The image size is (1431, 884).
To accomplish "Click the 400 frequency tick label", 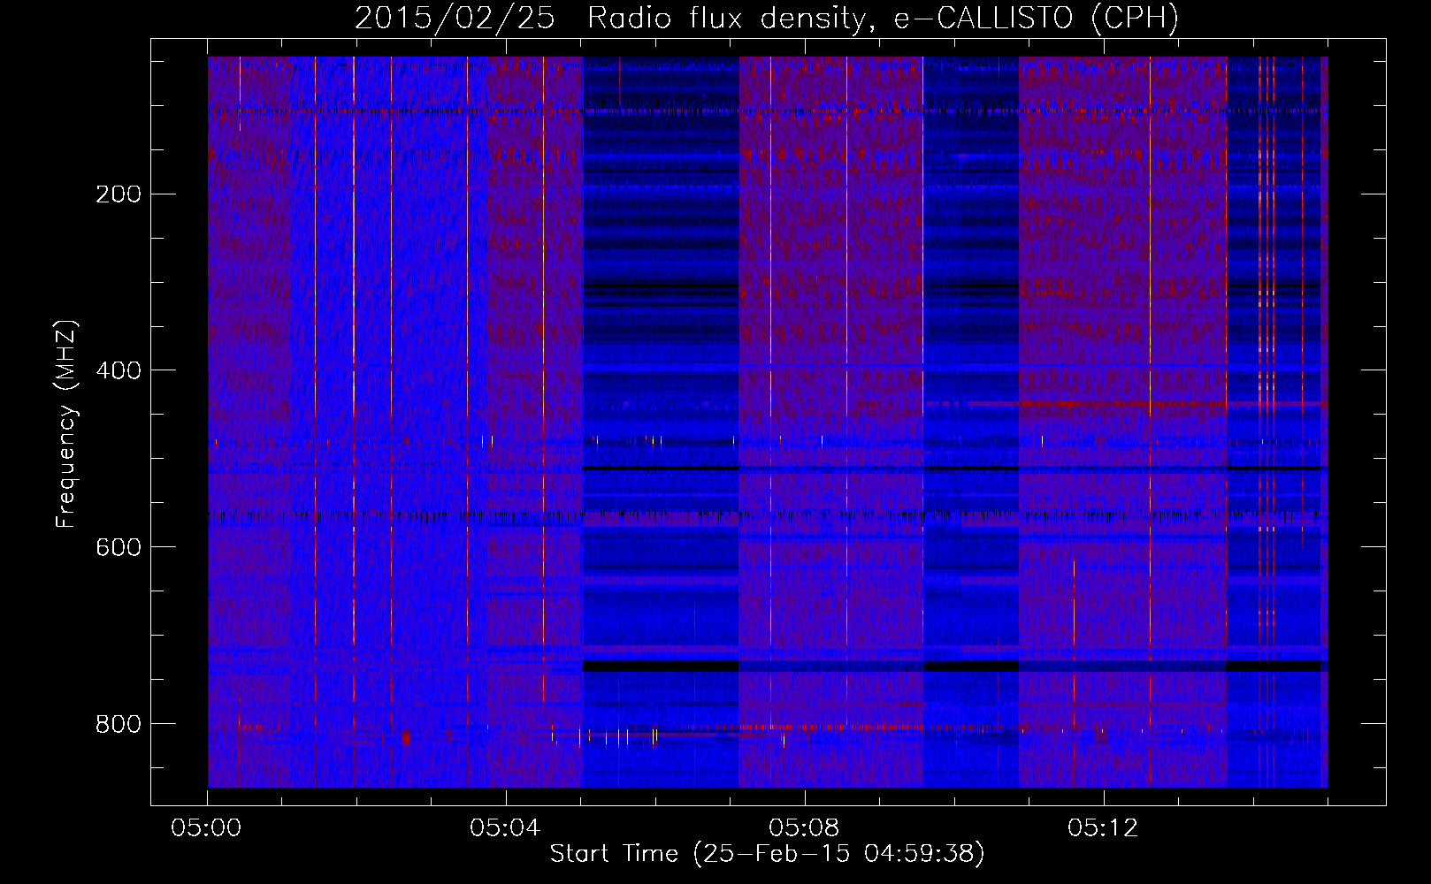I will tap(118, 370).
